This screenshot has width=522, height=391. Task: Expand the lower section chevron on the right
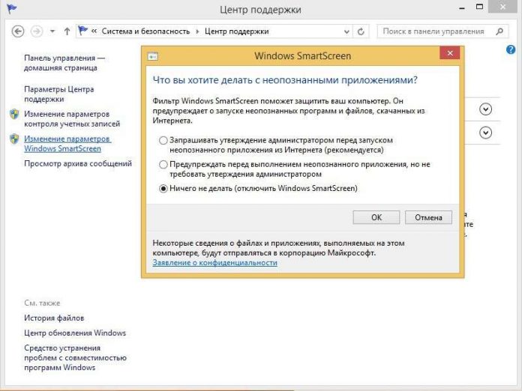click(486, 133)
